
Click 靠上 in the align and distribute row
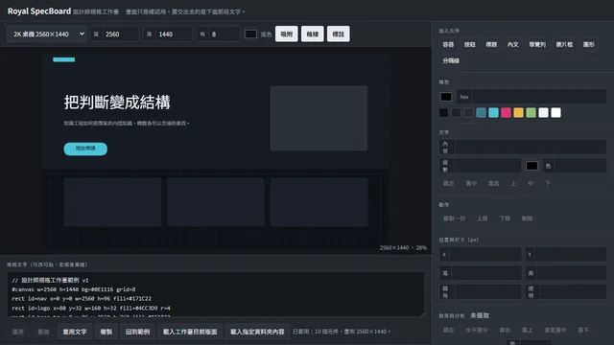tap(528, 330)
